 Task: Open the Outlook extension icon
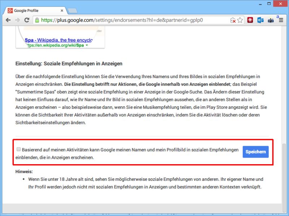pos(260,20)
